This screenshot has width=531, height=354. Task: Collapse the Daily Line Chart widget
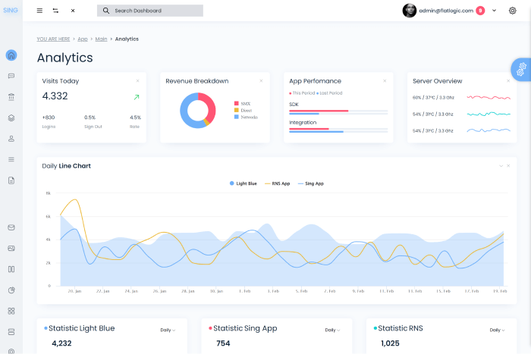[x=501, y=166]
